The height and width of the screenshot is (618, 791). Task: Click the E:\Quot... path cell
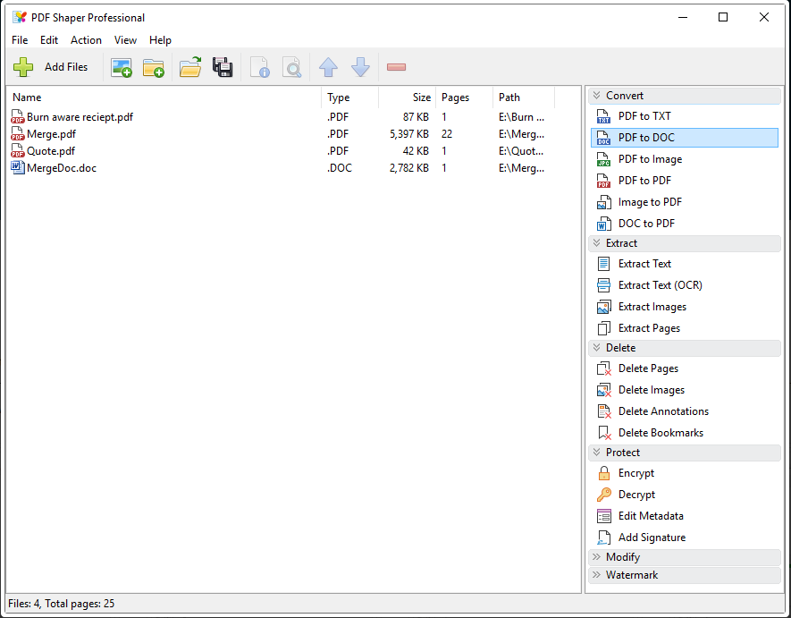coord(522,151)
